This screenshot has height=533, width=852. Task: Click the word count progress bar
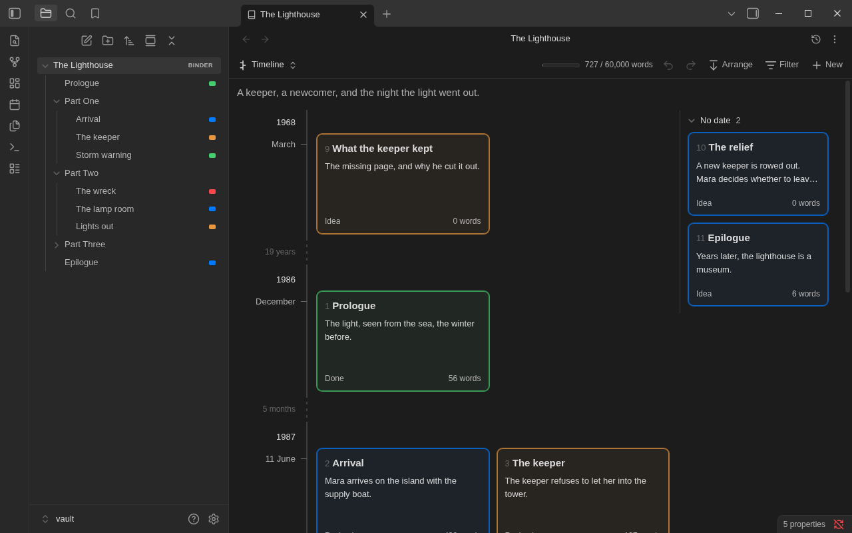pos(561,65)
